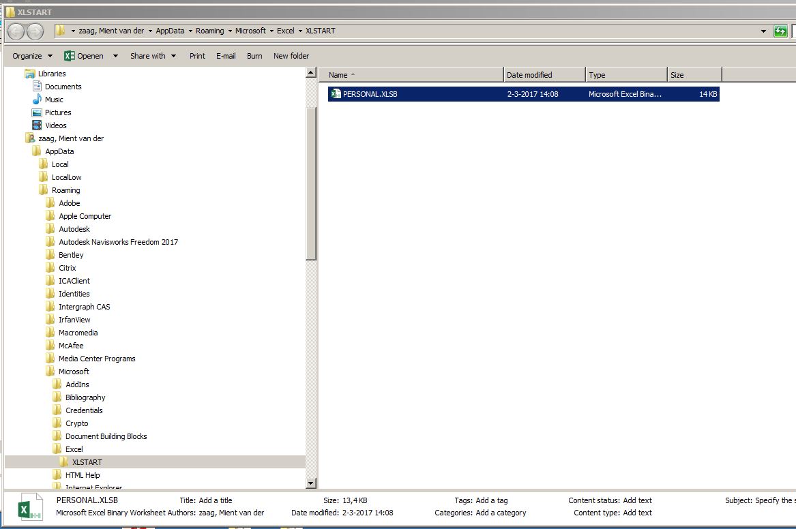Select the Media Center Programs folder

[97, 359]
